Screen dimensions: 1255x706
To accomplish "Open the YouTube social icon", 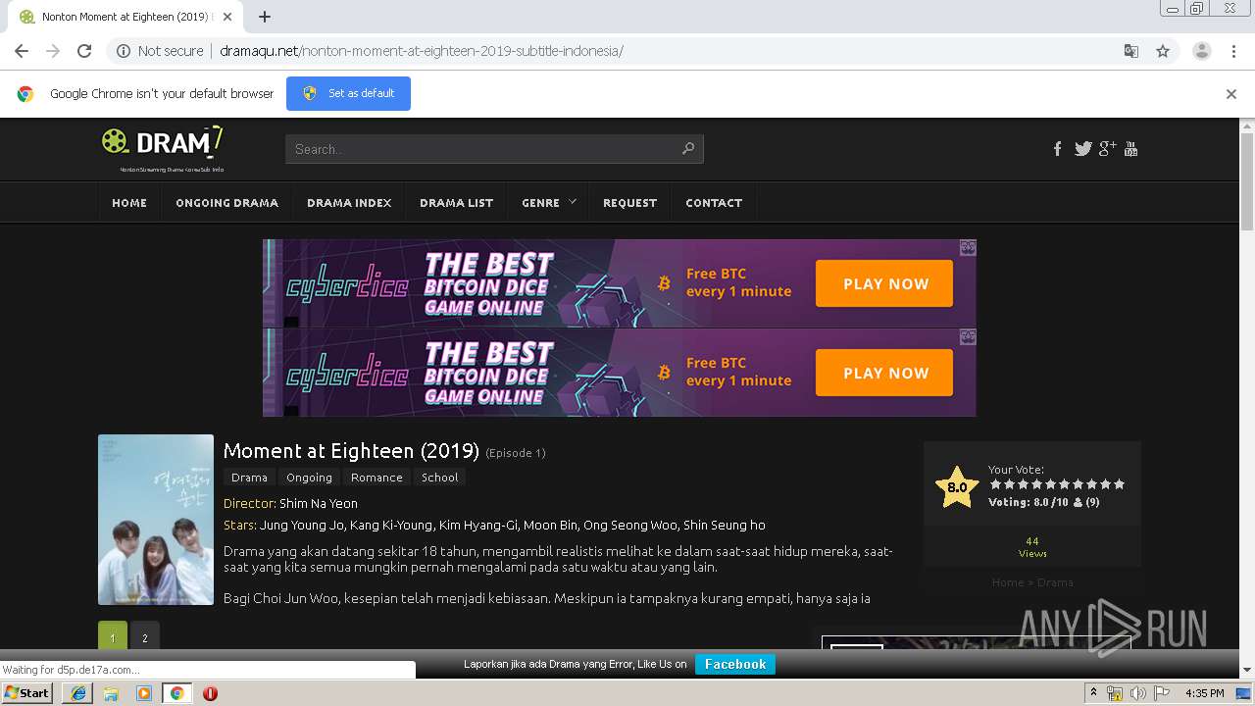I will [x=1130, y=149].
